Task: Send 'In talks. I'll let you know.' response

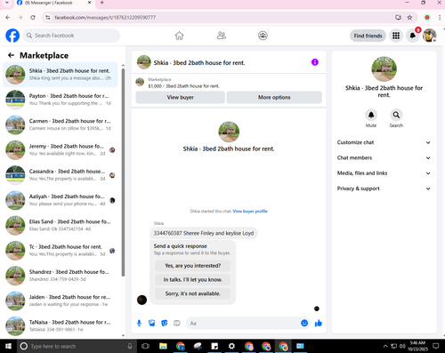Action: 193,279
